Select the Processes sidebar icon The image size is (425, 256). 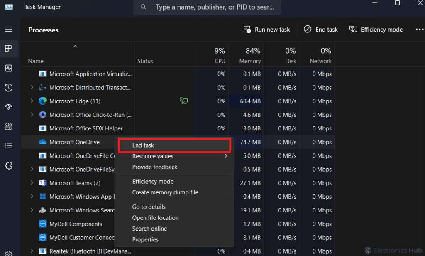coord(9,49)
